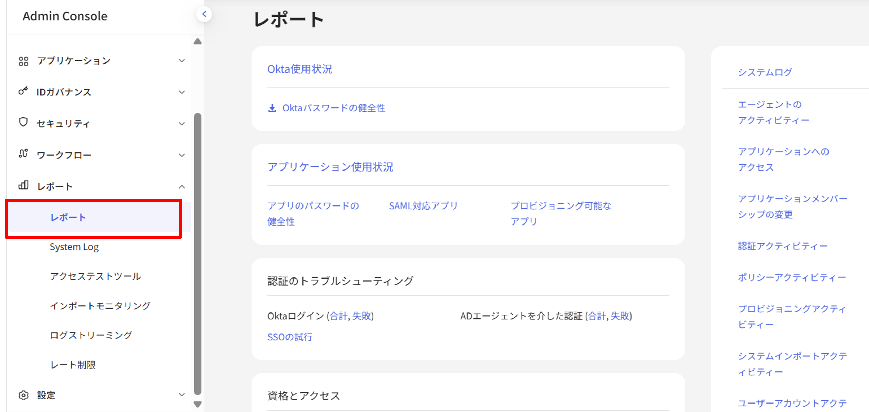
Task: Click the Settings gear icon
Action: point(23,395)
